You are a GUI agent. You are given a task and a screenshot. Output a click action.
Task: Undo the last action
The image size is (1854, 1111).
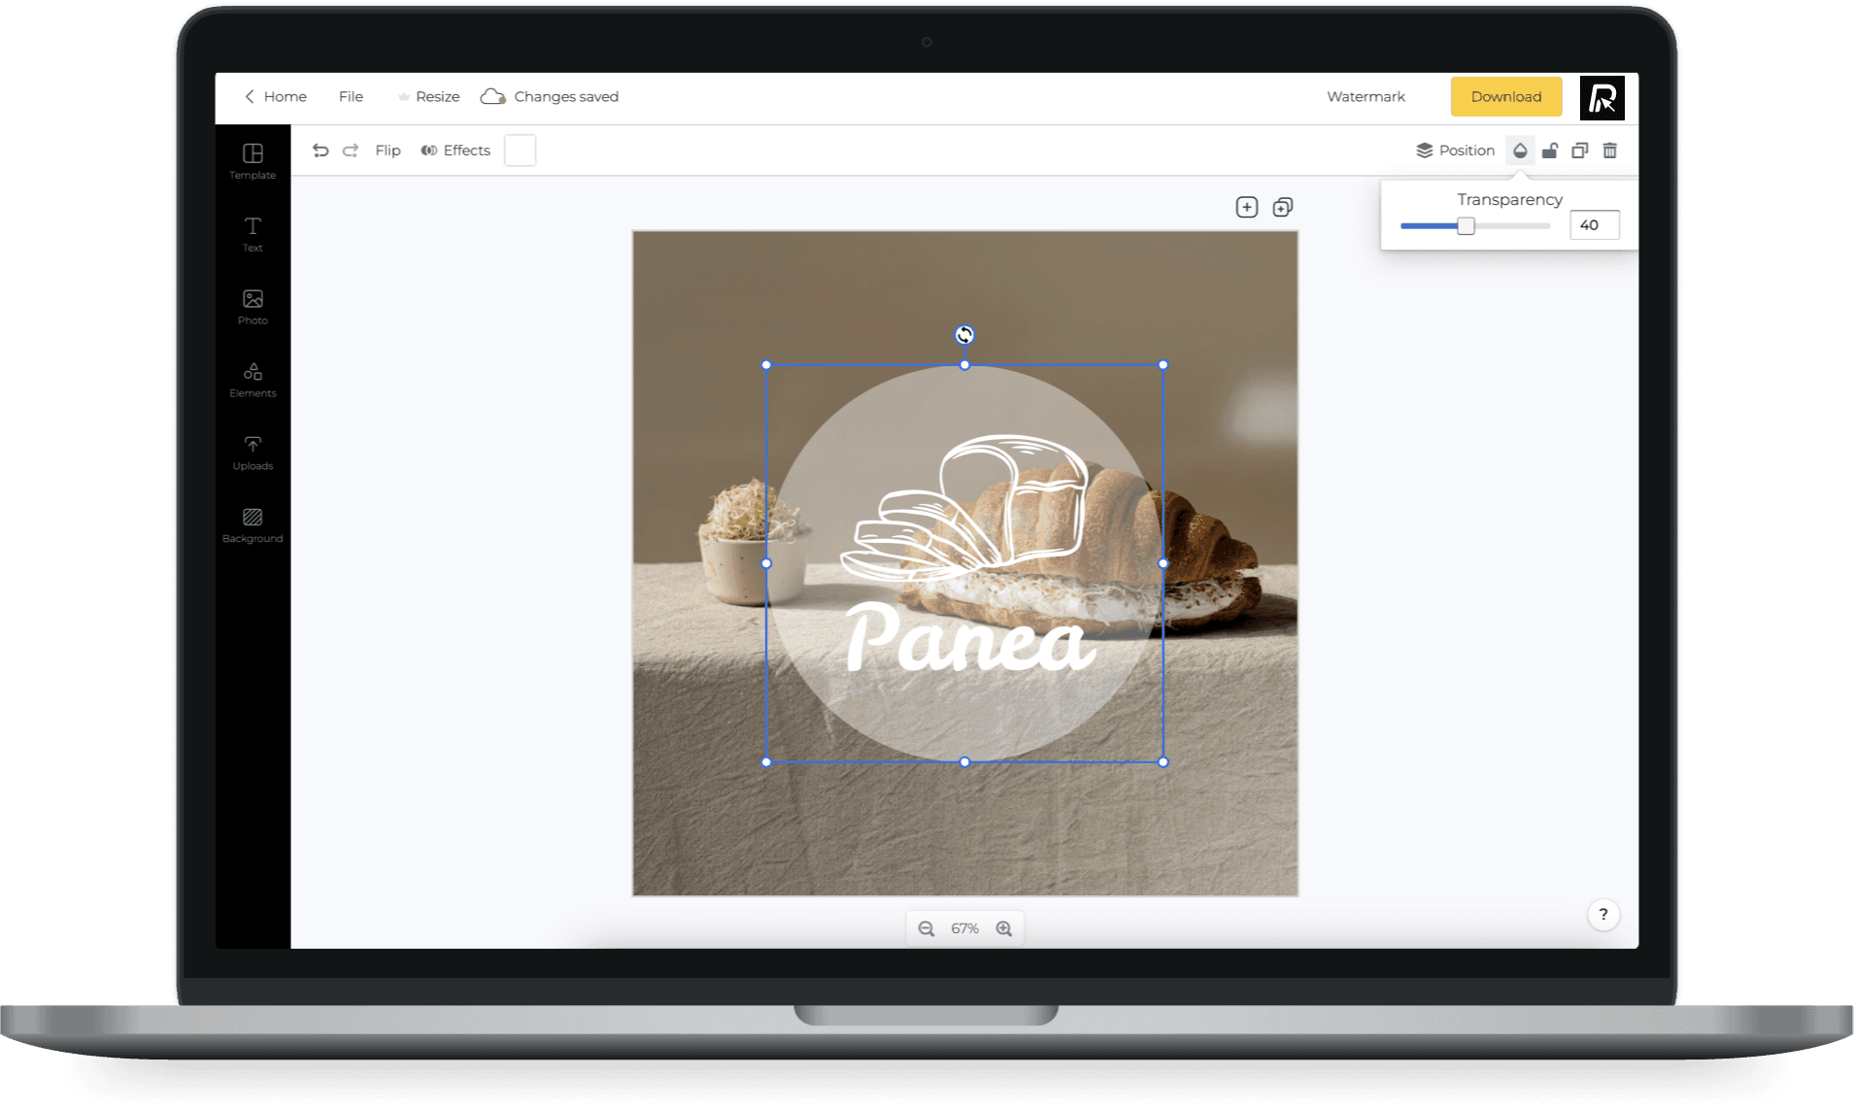coord(320,151)
